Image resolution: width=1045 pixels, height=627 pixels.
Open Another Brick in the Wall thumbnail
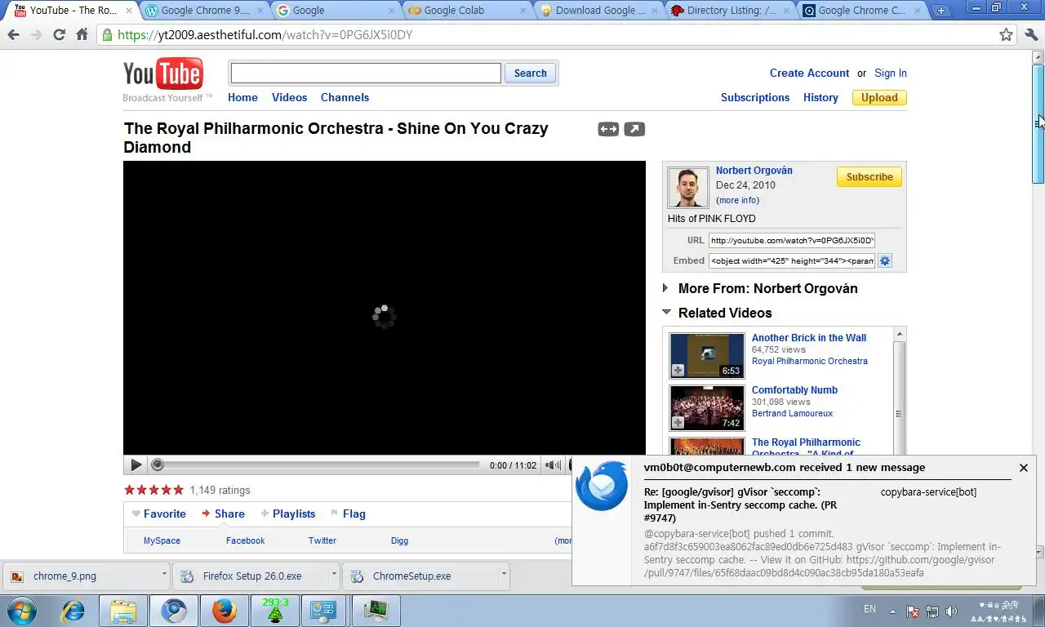pos(707,355)
